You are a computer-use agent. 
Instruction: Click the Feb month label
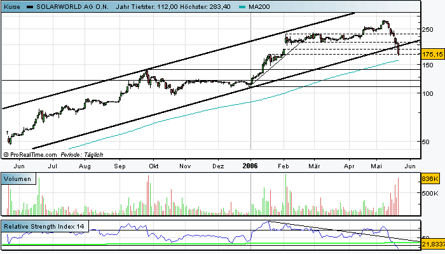tap(284, 166)
